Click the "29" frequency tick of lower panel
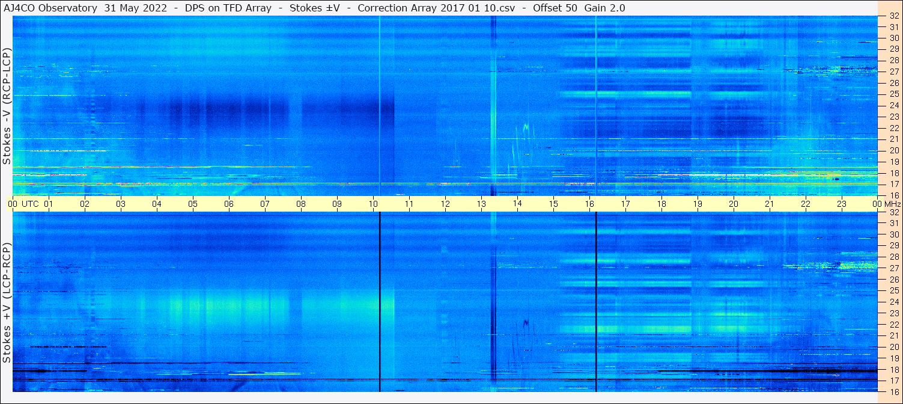 pos(893,245)
